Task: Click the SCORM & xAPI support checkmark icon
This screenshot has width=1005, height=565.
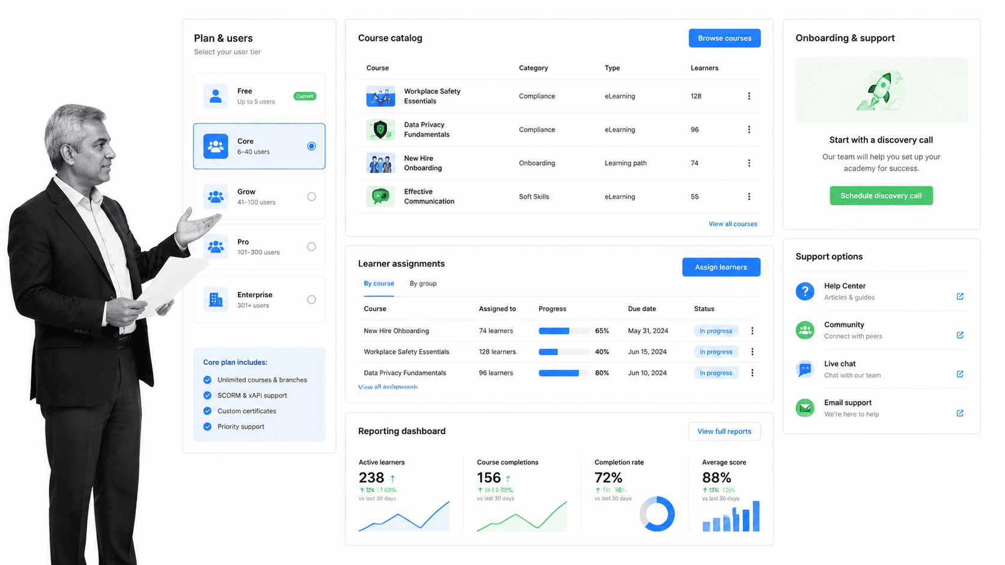Action: coord(207,395)
